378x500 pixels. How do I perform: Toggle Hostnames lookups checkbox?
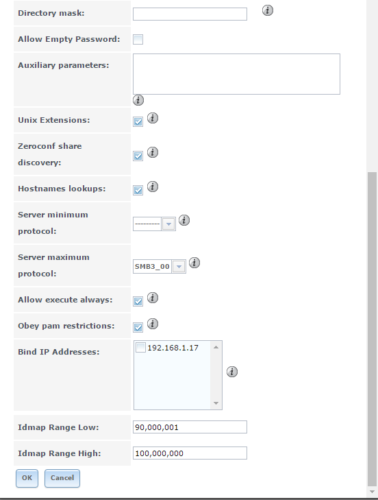coord(138,190)
